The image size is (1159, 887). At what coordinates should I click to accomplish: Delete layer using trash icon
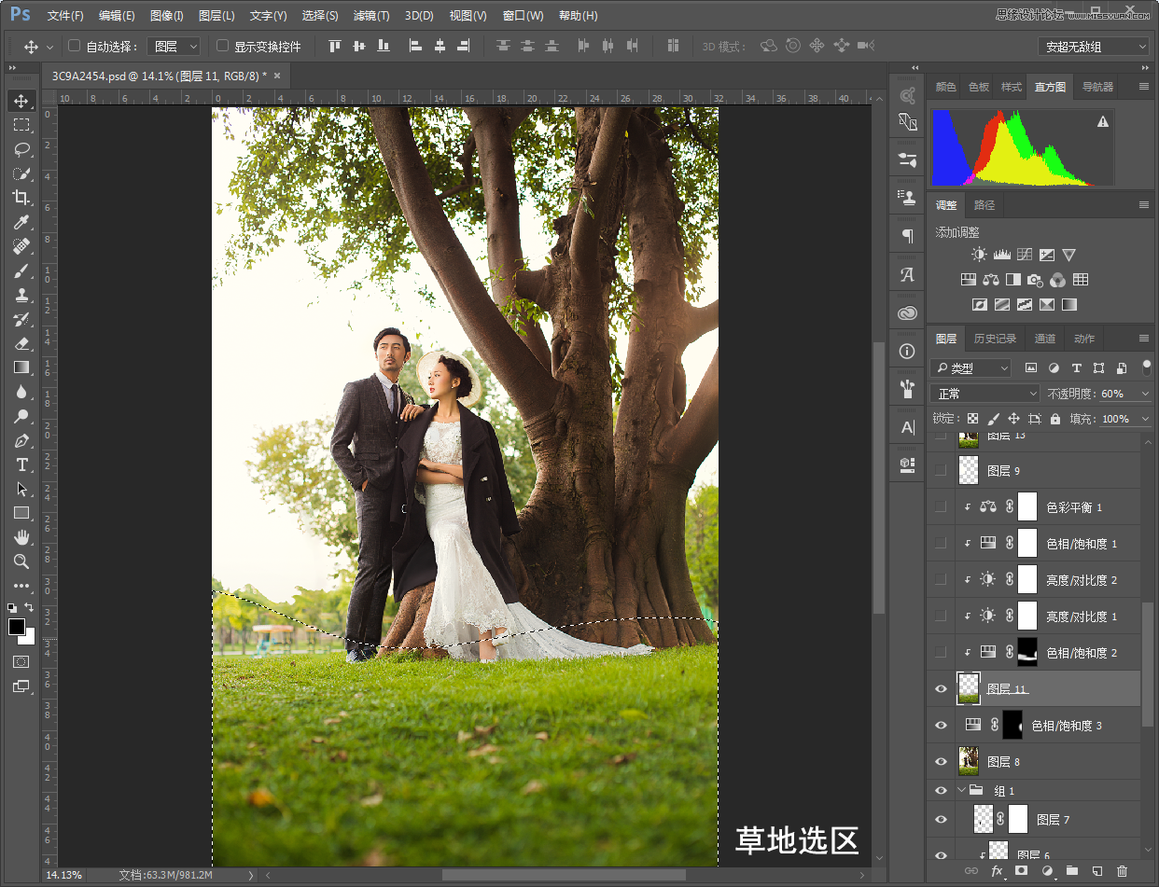click(x=1123, y=871)
